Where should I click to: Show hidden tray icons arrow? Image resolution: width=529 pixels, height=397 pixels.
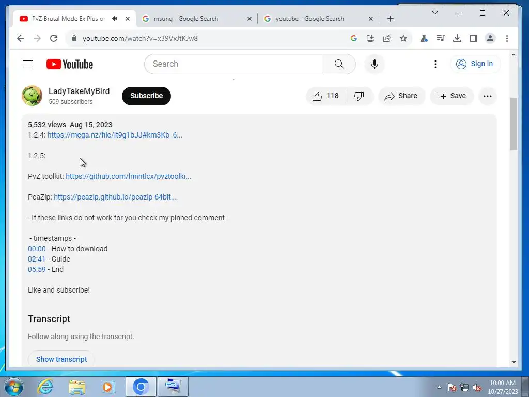coord(439,387)
